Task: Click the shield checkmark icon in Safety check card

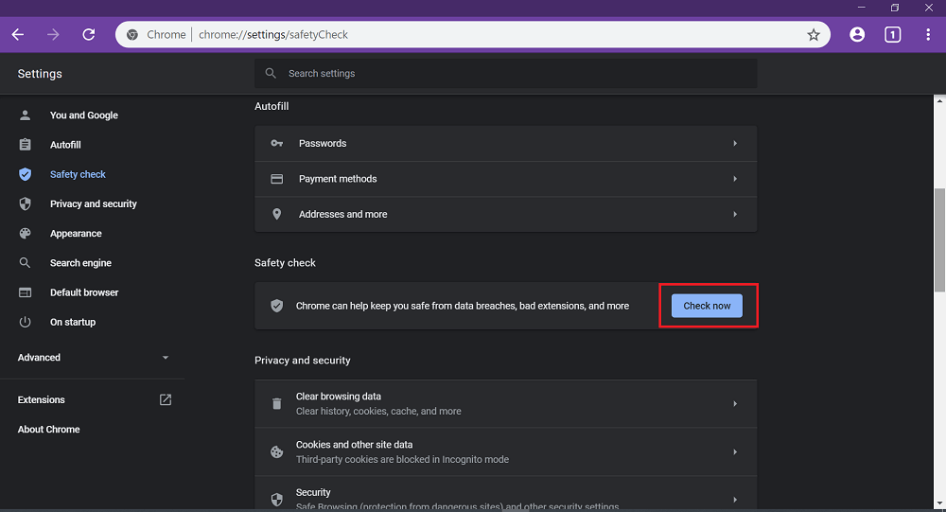Action: [x=277, y=306]
